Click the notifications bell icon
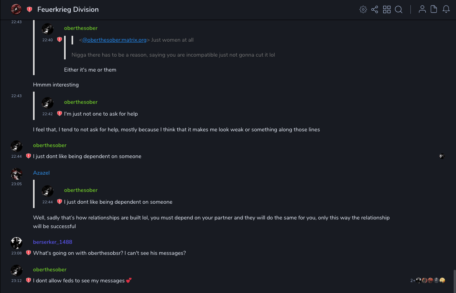The image size is (456, 293). (x=446, y=9)
